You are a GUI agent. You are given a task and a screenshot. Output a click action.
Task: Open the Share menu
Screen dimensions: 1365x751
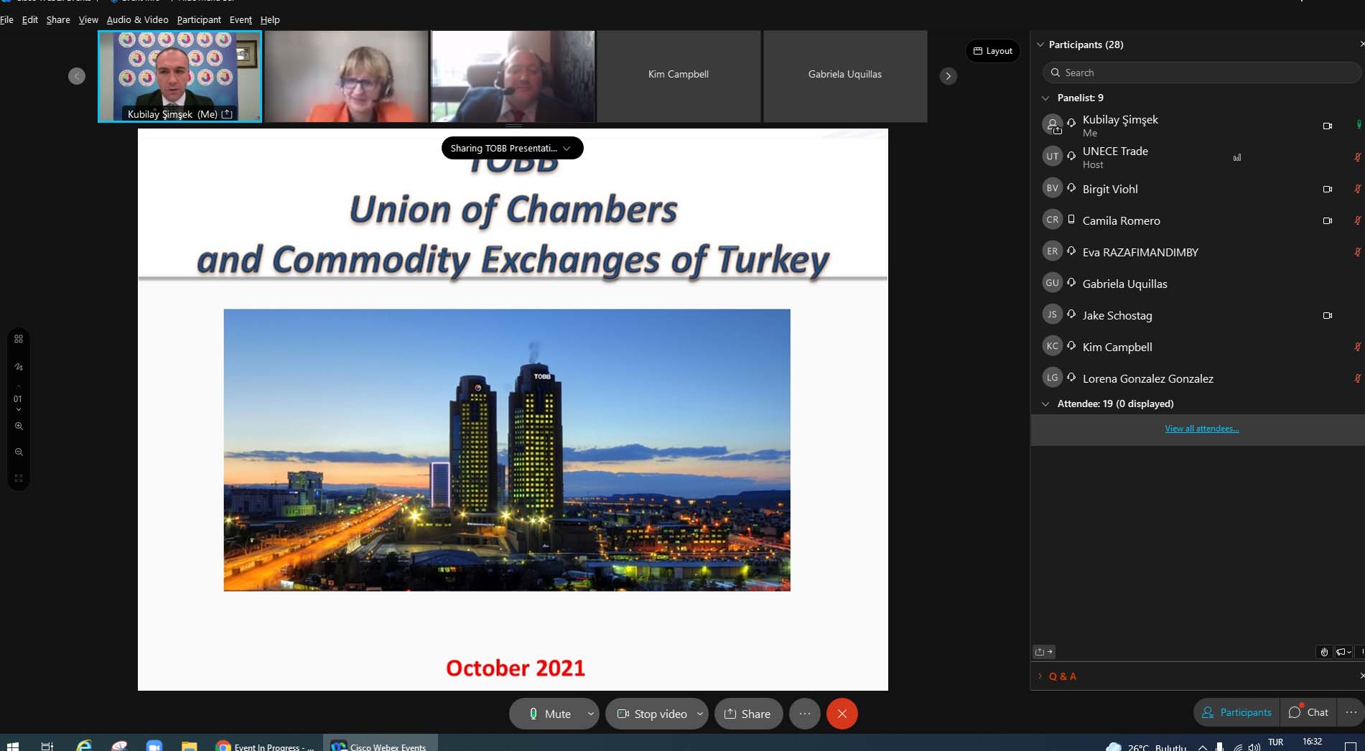pos(58,19)
